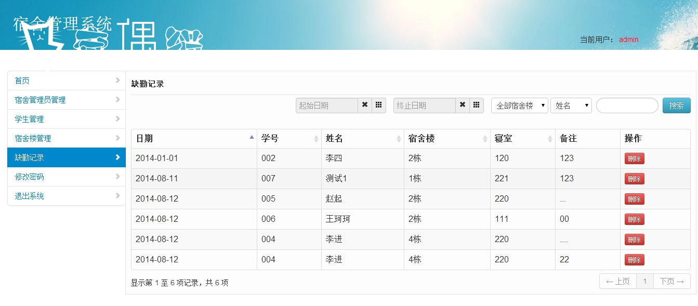Image resolution: width=698 pixels, height=306 pixels.
Task: Click room number 120
Action: coord(502,158)
